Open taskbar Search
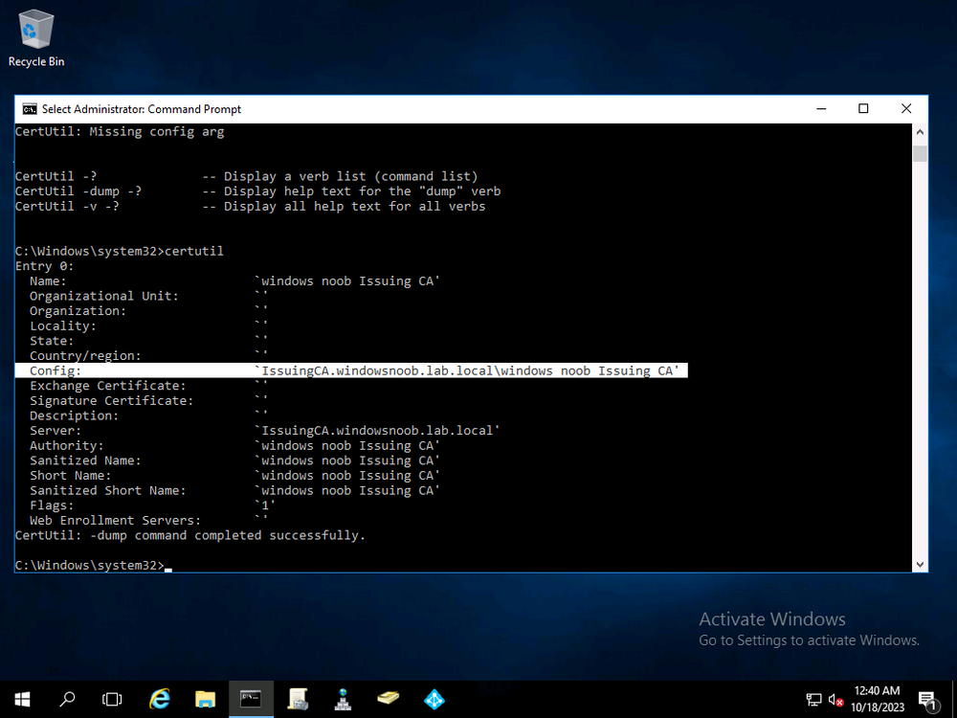Image resolution: width=957 pixels, height=718 pixels. (67, 699)
